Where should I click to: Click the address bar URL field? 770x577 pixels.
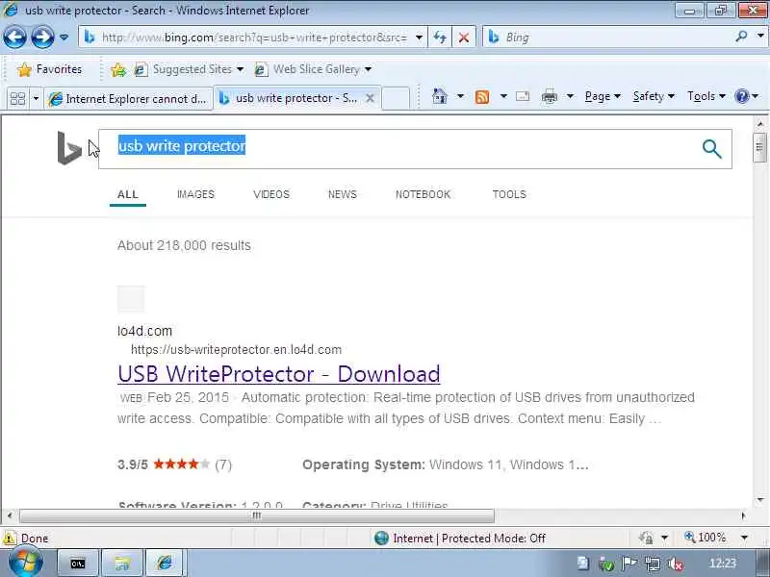tap(254, 38)
